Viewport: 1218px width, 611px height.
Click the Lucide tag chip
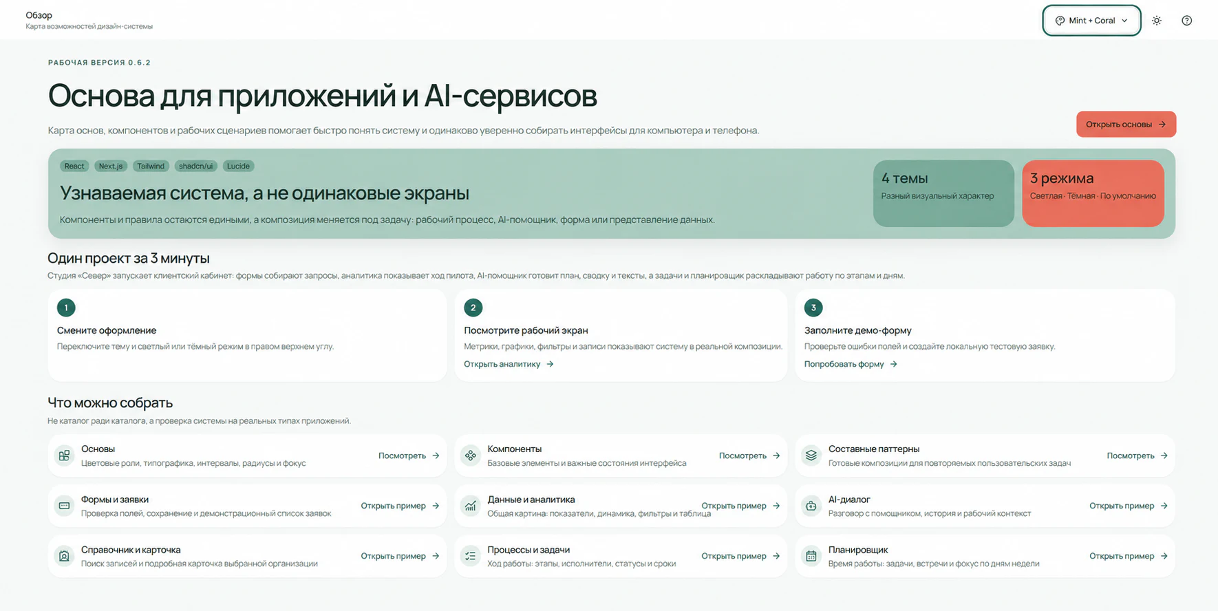[x=238, y=166]
